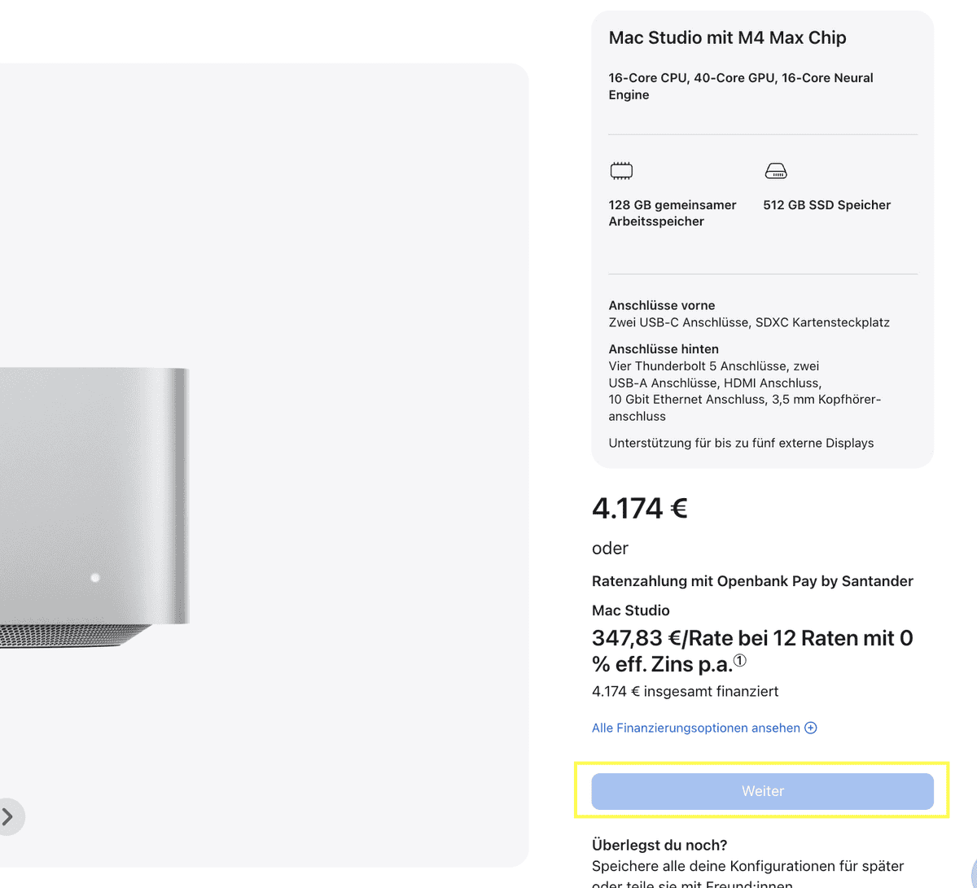
Task: Open Alle Finanzierungsoptionen ansehen link
Action: coord(696,728)
